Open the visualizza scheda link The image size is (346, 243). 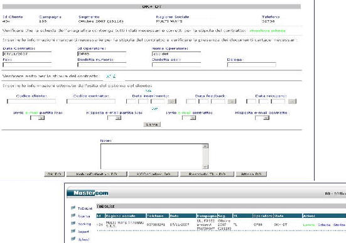(268, 31)
